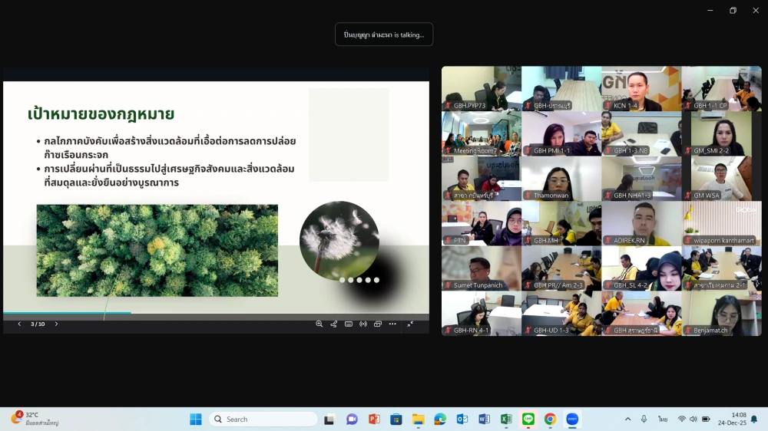Click the muted mic icon on Thamonwan tile
Screen dimensions: 768x431
pyautogui.click(x=528, y=196)
